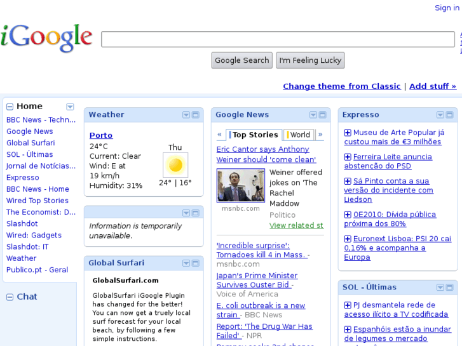Focus the Google search input box

[278, 39]
